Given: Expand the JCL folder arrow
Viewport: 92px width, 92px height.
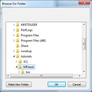Looking at the screenshot, I should point(16,62).
